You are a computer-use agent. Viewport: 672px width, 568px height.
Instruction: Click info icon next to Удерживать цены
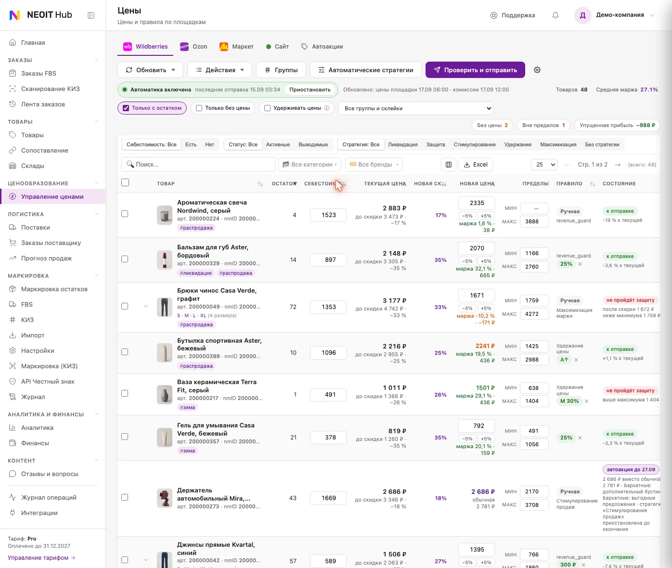327,108
